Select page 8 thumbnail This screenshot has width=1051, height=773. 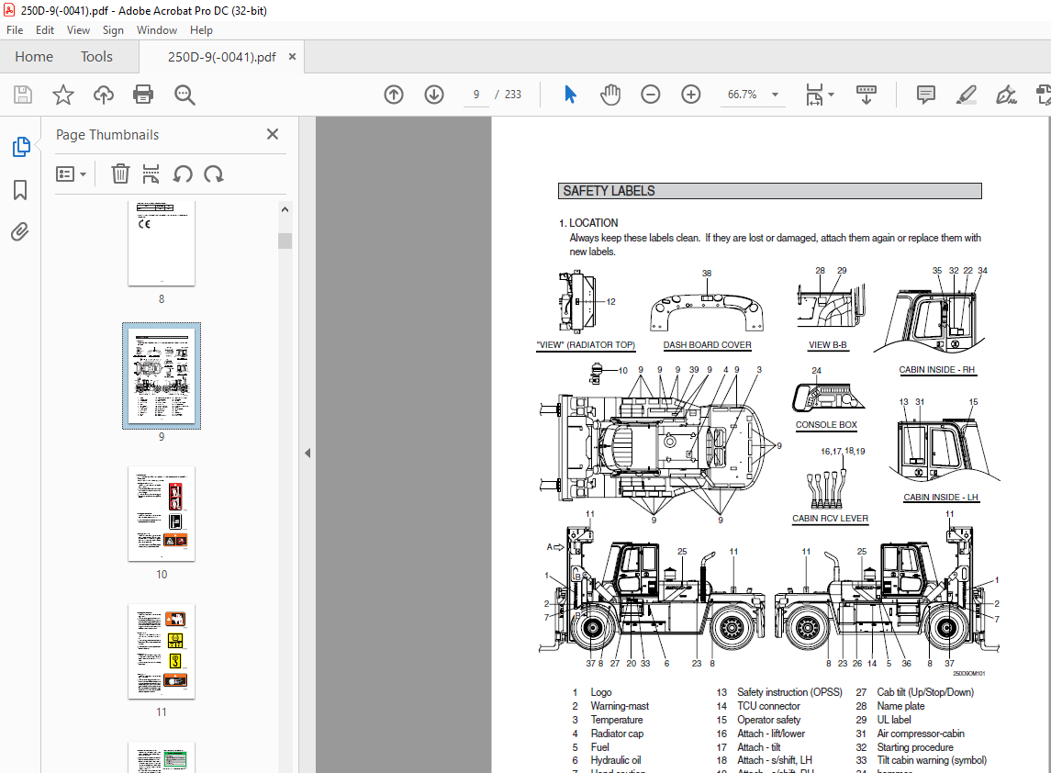[162, 244]
